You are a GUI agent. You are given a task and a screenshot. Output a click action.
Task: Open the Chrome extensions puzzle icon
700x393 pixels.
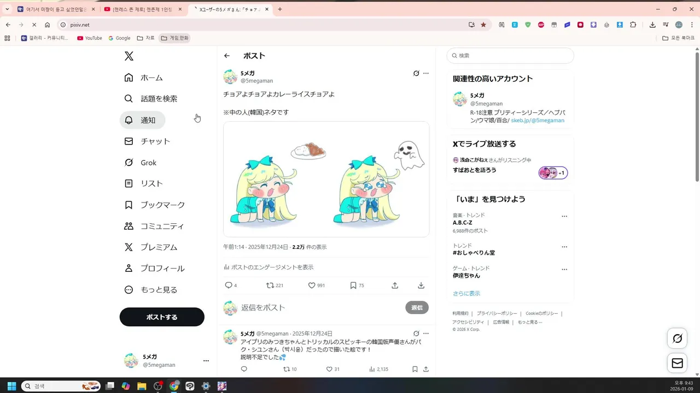633,25
